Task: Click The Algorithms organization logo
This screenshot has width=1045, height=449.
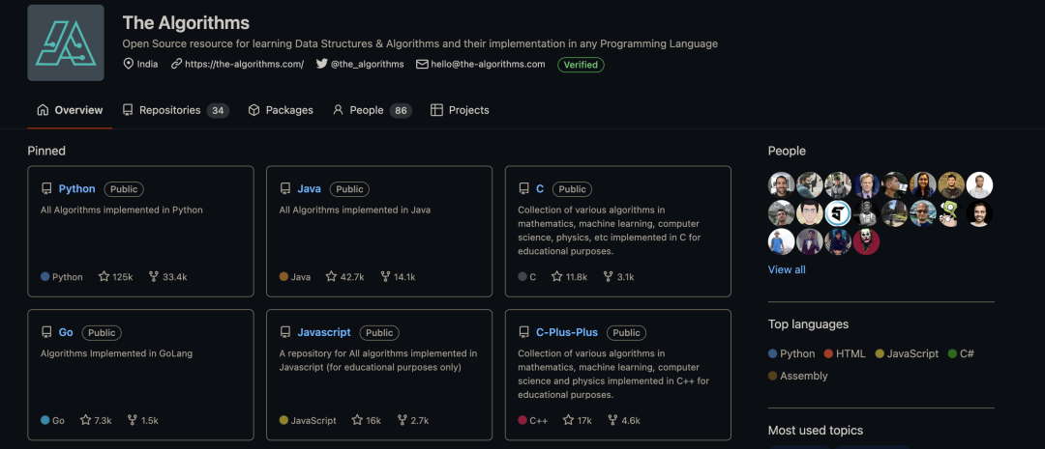Action: [x=66, y=42]
